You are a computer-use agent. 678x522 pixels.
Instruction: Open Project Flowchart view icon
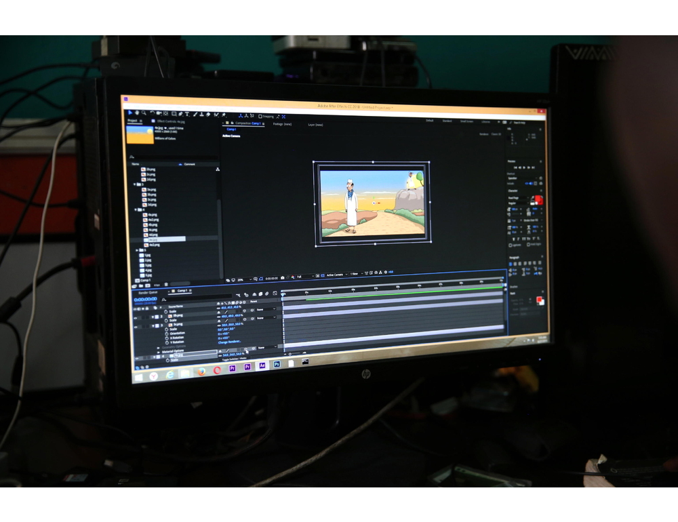(x=218, y=169)
